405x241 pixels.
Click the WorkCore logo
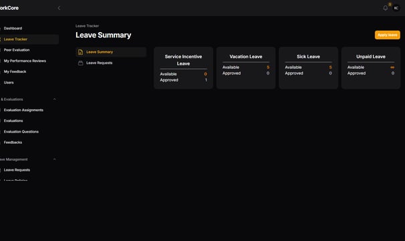[9, 8]
